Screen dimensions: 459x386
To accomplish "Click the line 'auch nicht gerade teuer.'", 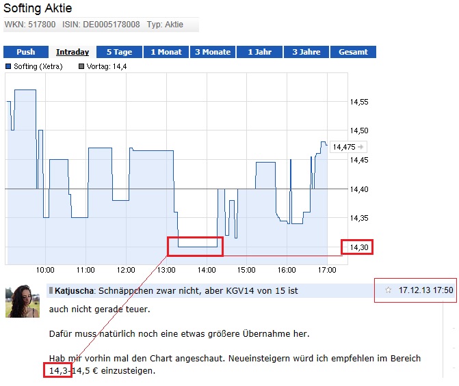I will click(99, 309).
